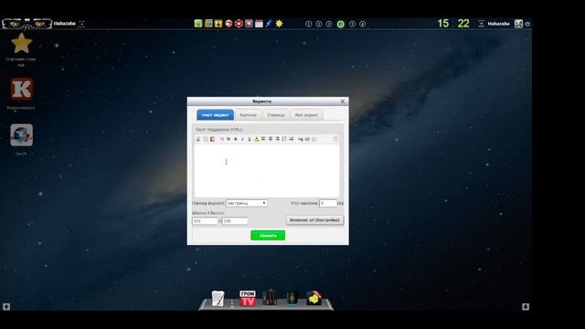Open Внешние url (Настройки) button
Screen dimensions: 585x329
[314, 220]
